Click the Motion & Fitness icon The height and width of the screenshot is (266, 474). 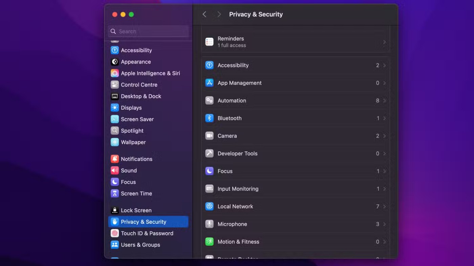pos(209,242)
